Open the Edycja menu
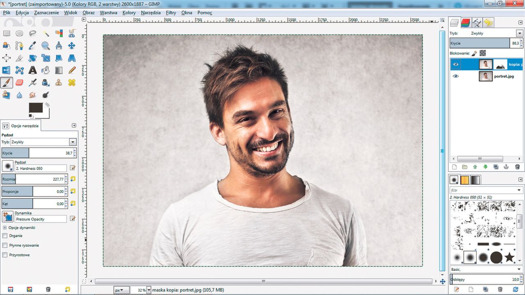 click(22, 13)
